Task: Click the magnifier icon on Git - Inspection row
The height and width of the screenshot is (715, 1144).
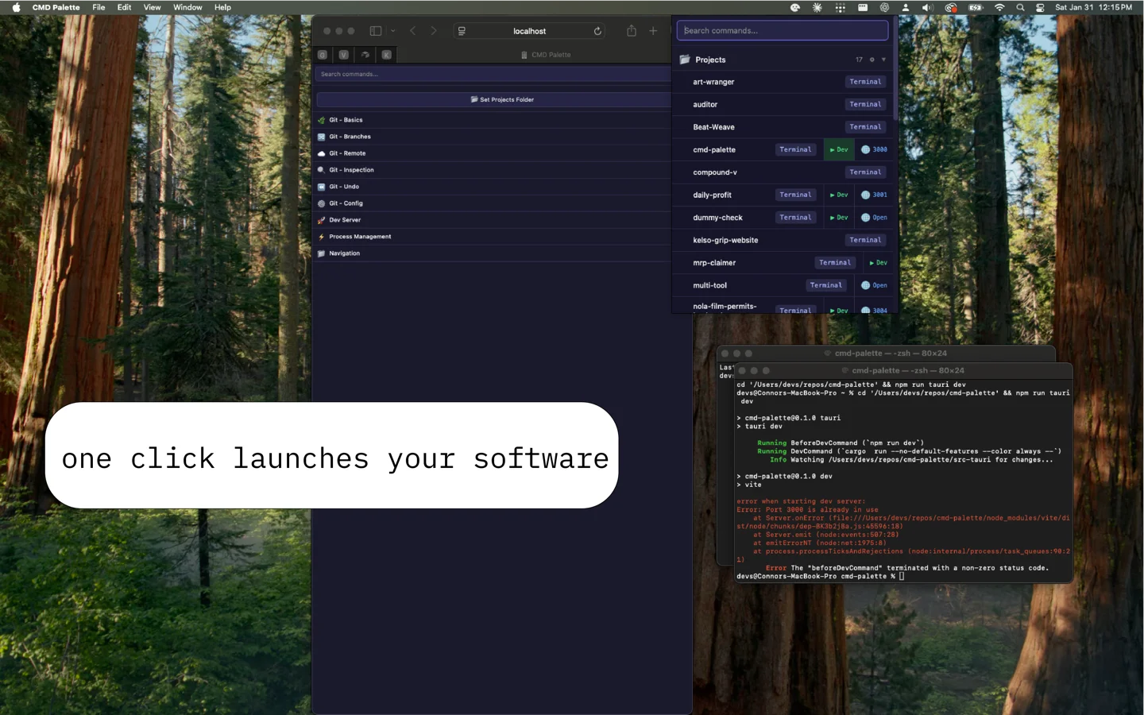Action: coord(323,169)
